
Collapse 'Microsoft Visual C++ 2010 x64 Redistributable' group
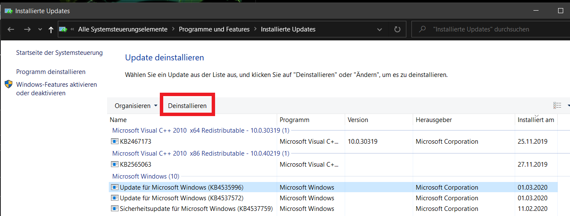pyautogui.click(x=201, y=130)
